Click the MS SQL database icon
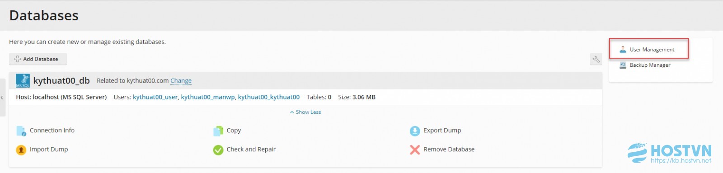The width and height of the screenshot is (723, 173). 23,81
